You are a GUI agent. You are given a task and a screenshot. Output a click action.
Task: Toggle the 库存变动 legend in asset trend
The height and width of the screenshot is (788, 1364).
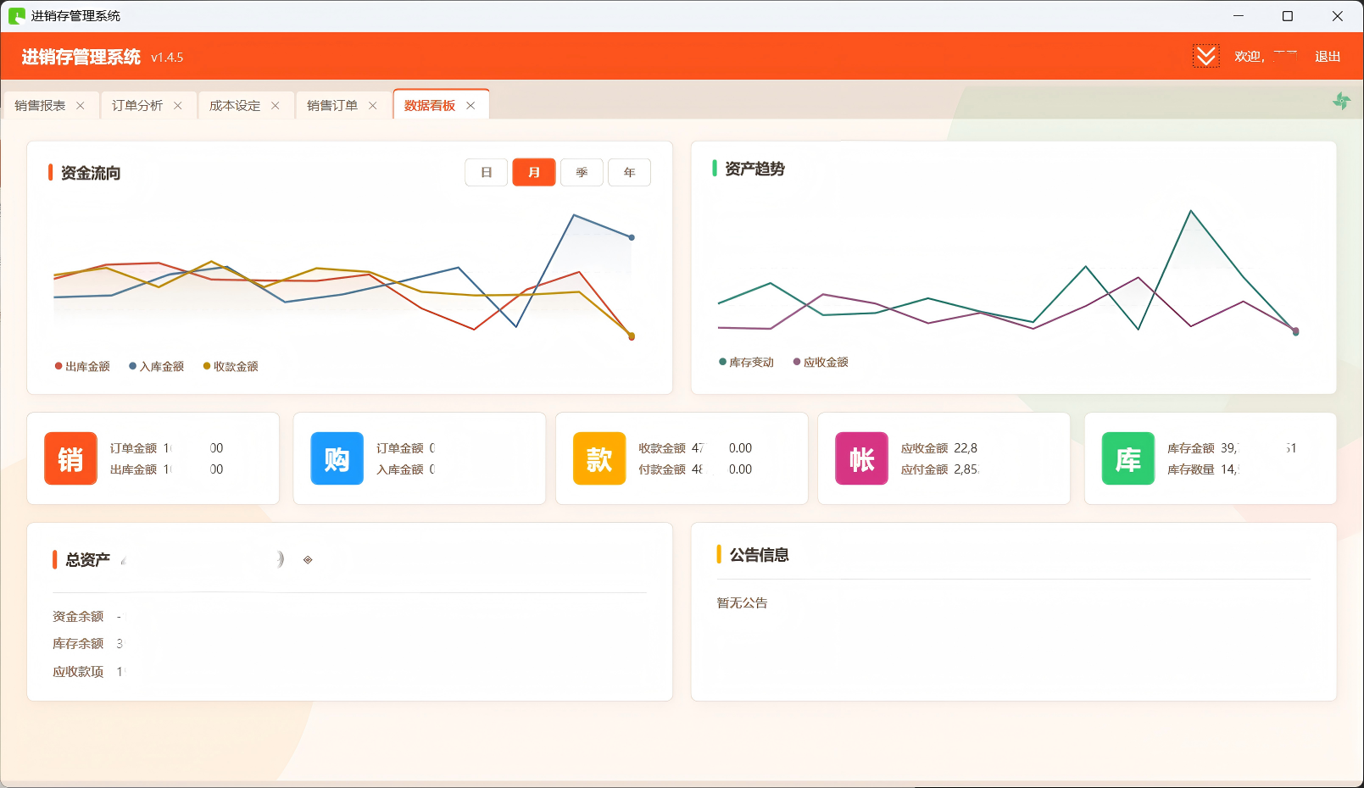click(747, 362)
